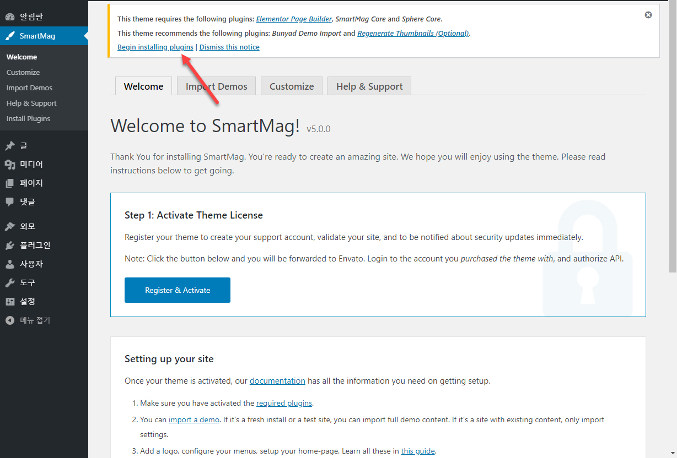Click the collapse arrow icon beside 메뉴 접기

[x=10, y=320]
